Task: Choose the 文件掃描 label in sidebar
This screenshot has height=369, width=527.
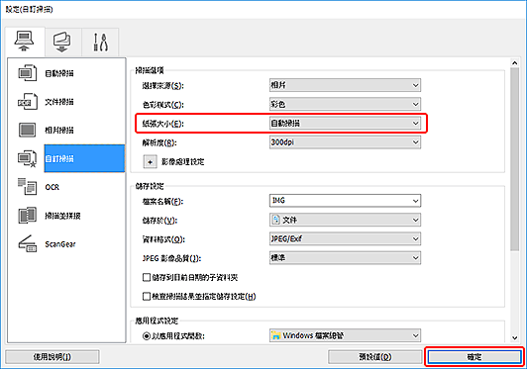Action: (59, 102)
